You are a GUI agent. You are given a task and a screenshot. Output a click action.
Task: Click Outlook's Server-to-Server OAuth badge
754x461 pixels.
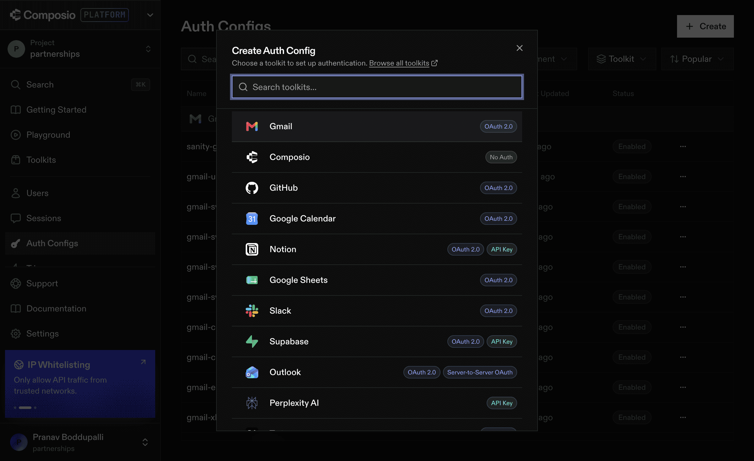click(480, 372)
